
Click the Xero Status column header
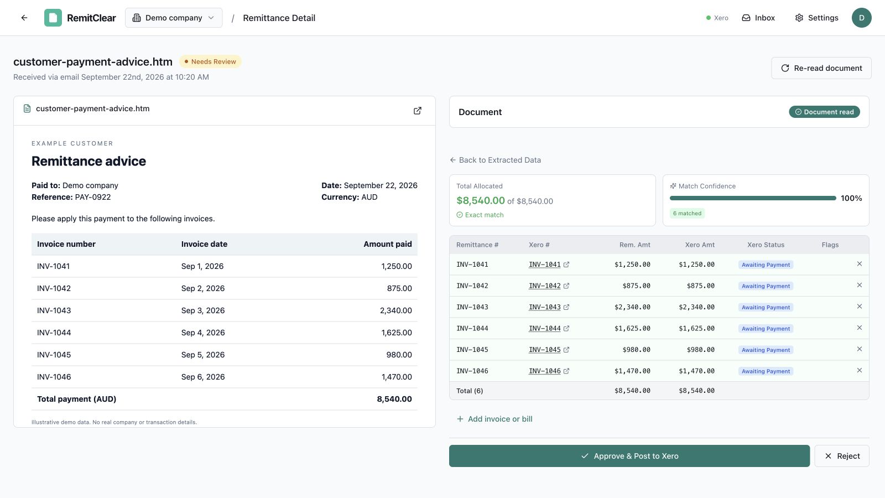click(x=766, y=245)
